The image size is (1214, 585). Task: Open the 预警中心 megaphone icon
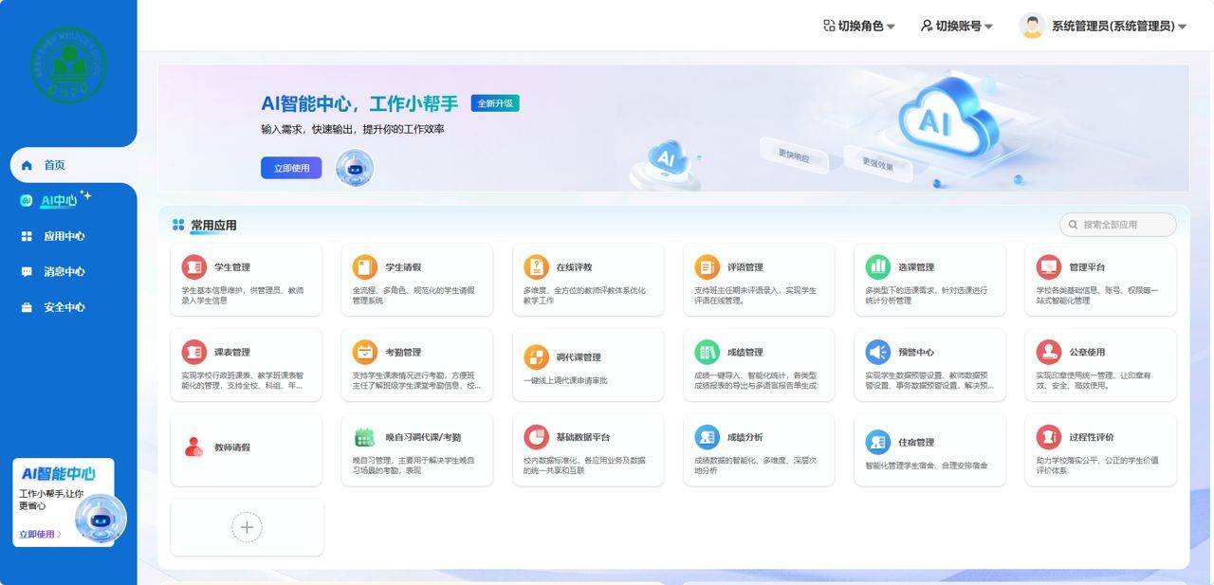877,352
